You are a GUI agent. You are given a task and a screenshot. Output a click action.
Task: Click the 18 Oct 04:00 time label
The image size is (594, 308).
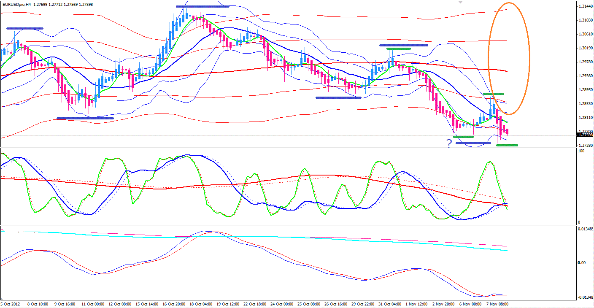(201, 303)
